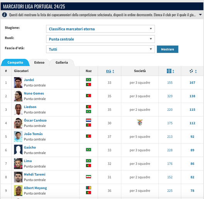This screenshot has height=199, width=204.
Task: Sort by matches played icon column
Action: [x=170, y=71]
